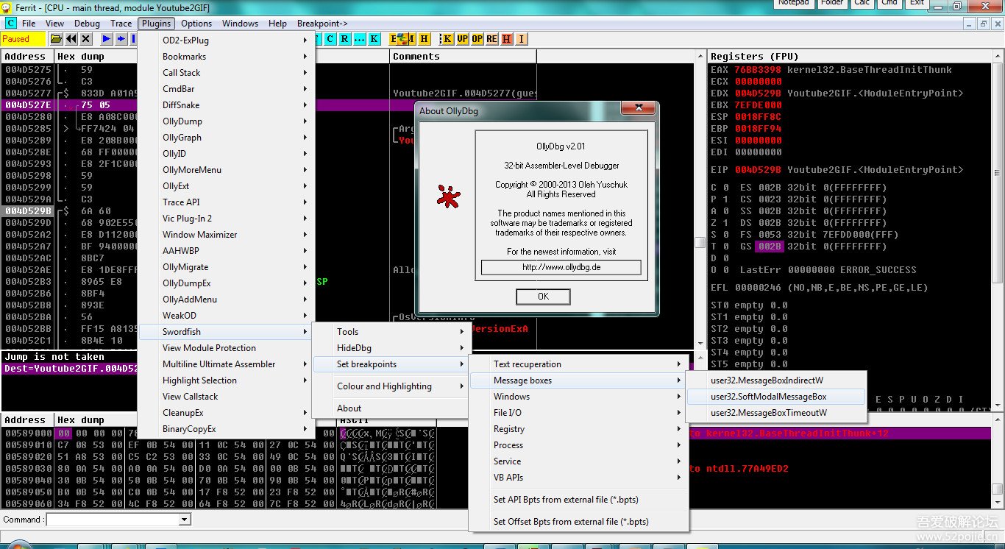Click OK in About OllyDbg dialog
1005x549 pixels.
543,297
